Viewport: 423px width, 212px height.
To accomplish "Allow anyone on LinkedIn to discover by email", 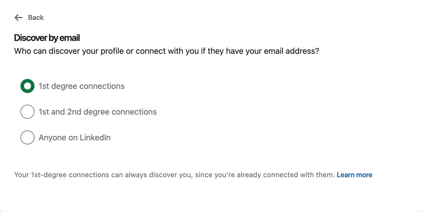I will click(27, 137).
